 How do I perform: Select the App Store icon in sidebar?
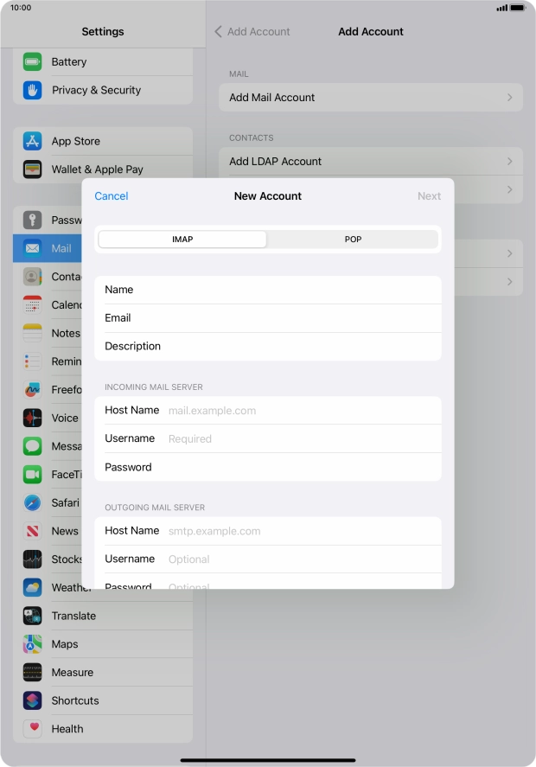coord(33,141)
